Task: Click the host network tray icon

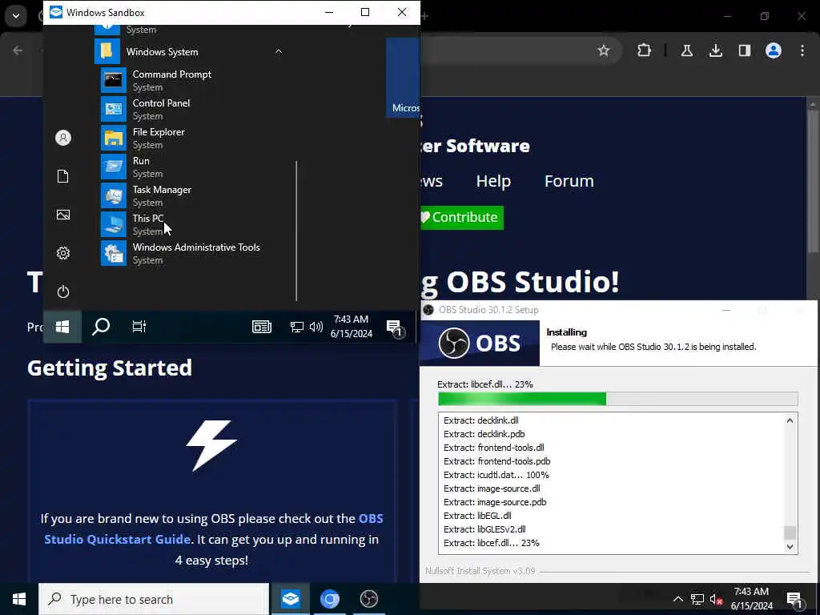Action: (x=697, y=599)
